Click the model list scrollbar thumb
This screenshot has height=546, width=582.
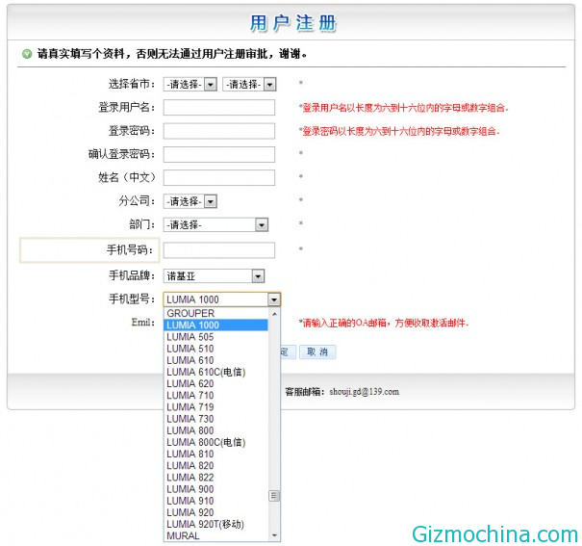274,496
